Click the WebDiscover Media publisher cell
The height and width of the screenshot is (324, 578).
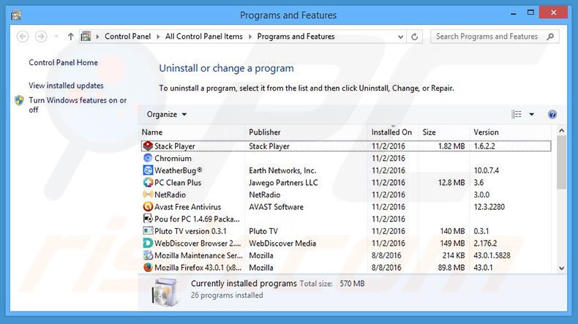(282, 244)
